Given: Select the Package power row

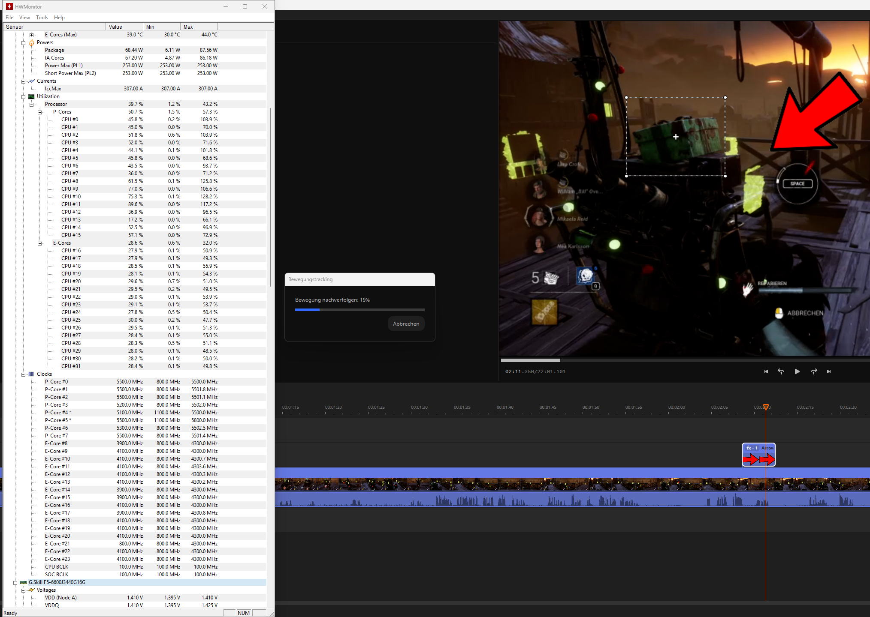Looking at the screenshot, I should click(135, 50).
